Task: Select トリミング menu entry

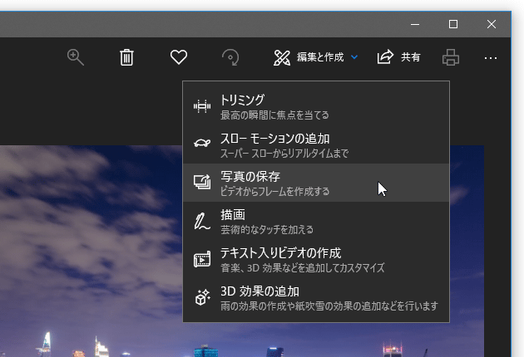Action: (x=316, y=106)
